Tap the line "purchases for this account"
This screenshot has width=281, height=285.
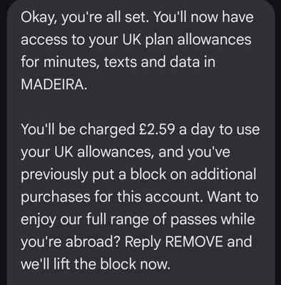point(110,197)
